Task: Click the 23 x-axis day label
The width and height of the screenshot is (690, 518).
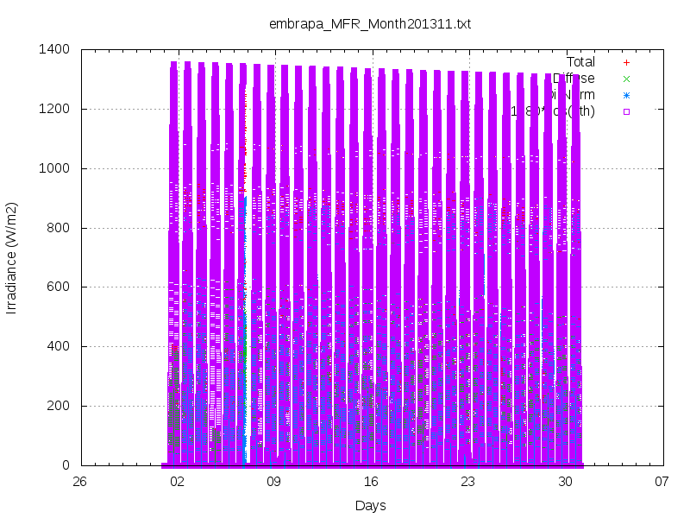Action: [x=468, y=482]
